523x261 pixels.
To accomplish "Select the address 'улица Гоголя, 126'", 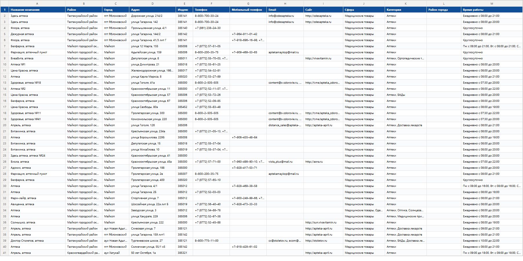I will point(152,125).
